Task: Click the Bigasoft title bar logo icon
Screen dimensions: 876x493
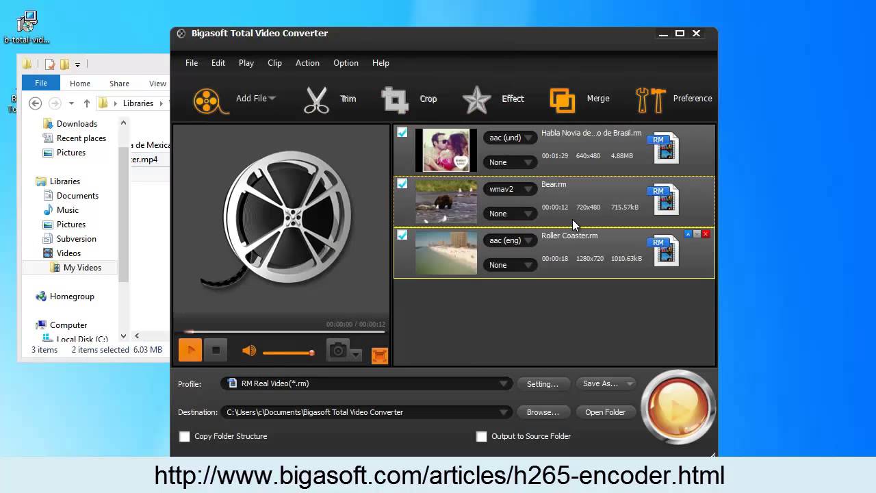Action: pos(181,34)
